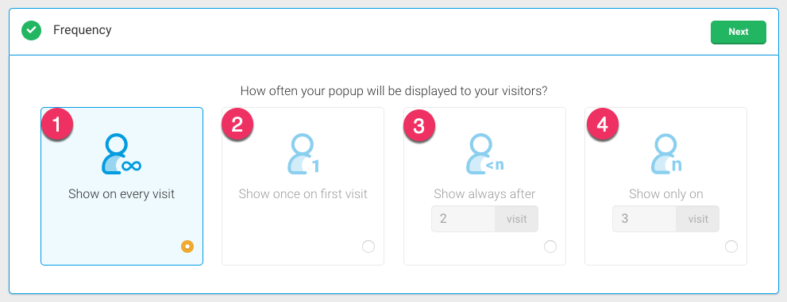Click the red number 3 badge
The image size is (787, 302).
(x=419, y=125)
